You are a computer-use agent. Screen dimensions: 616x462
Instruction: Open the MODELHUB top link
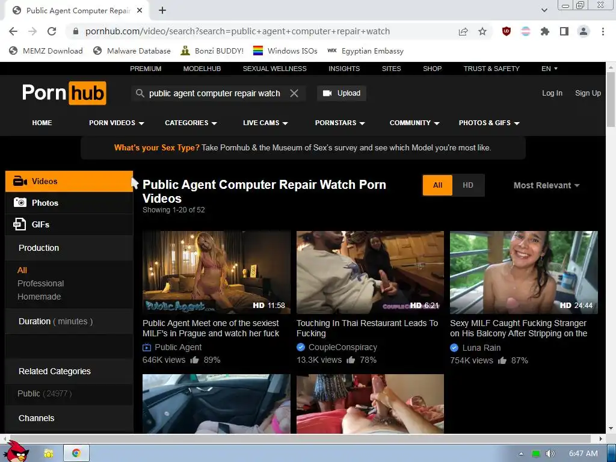tap(202, 69)
